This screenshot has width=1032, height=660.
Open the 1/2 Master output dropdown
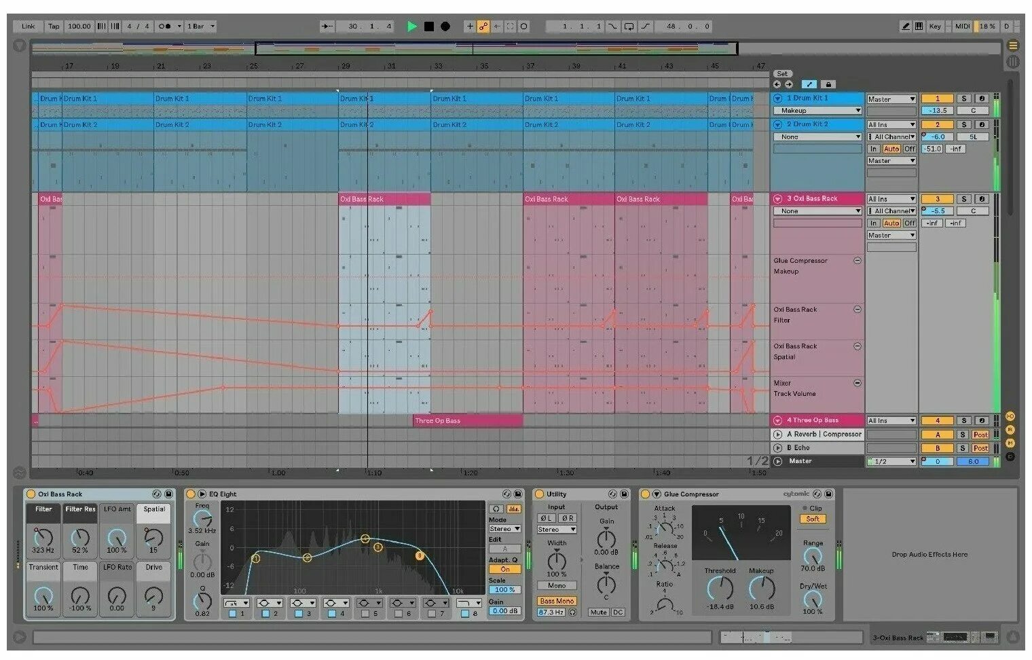(891, 462)
